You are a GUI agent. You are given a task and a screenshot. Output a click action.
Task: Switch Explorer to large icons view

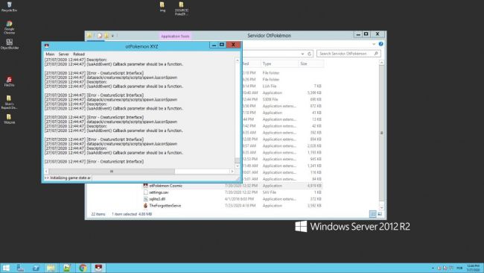click(x=380, y=214)
